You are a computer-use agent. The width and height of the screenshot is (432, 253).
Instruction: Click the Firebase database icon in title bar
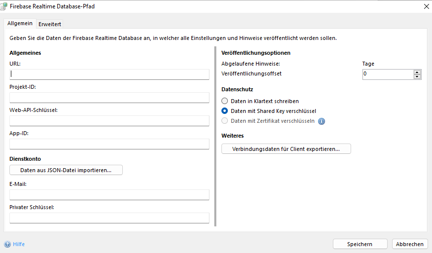click(4, 6)
